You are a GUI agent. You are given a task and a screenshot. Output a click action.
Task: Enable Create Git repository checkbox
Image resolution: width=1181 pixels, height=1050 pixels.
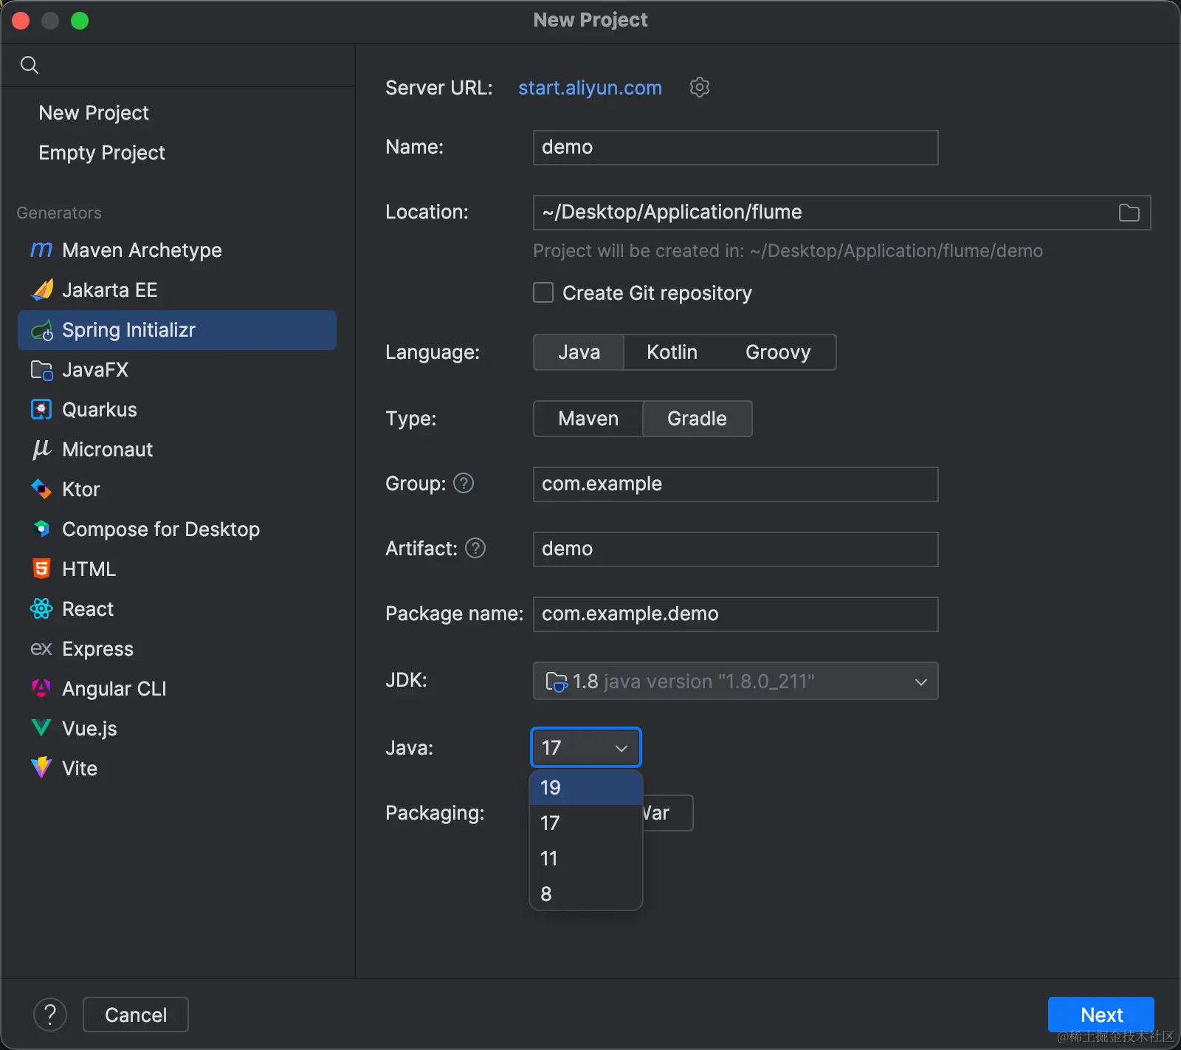[543, 293]
